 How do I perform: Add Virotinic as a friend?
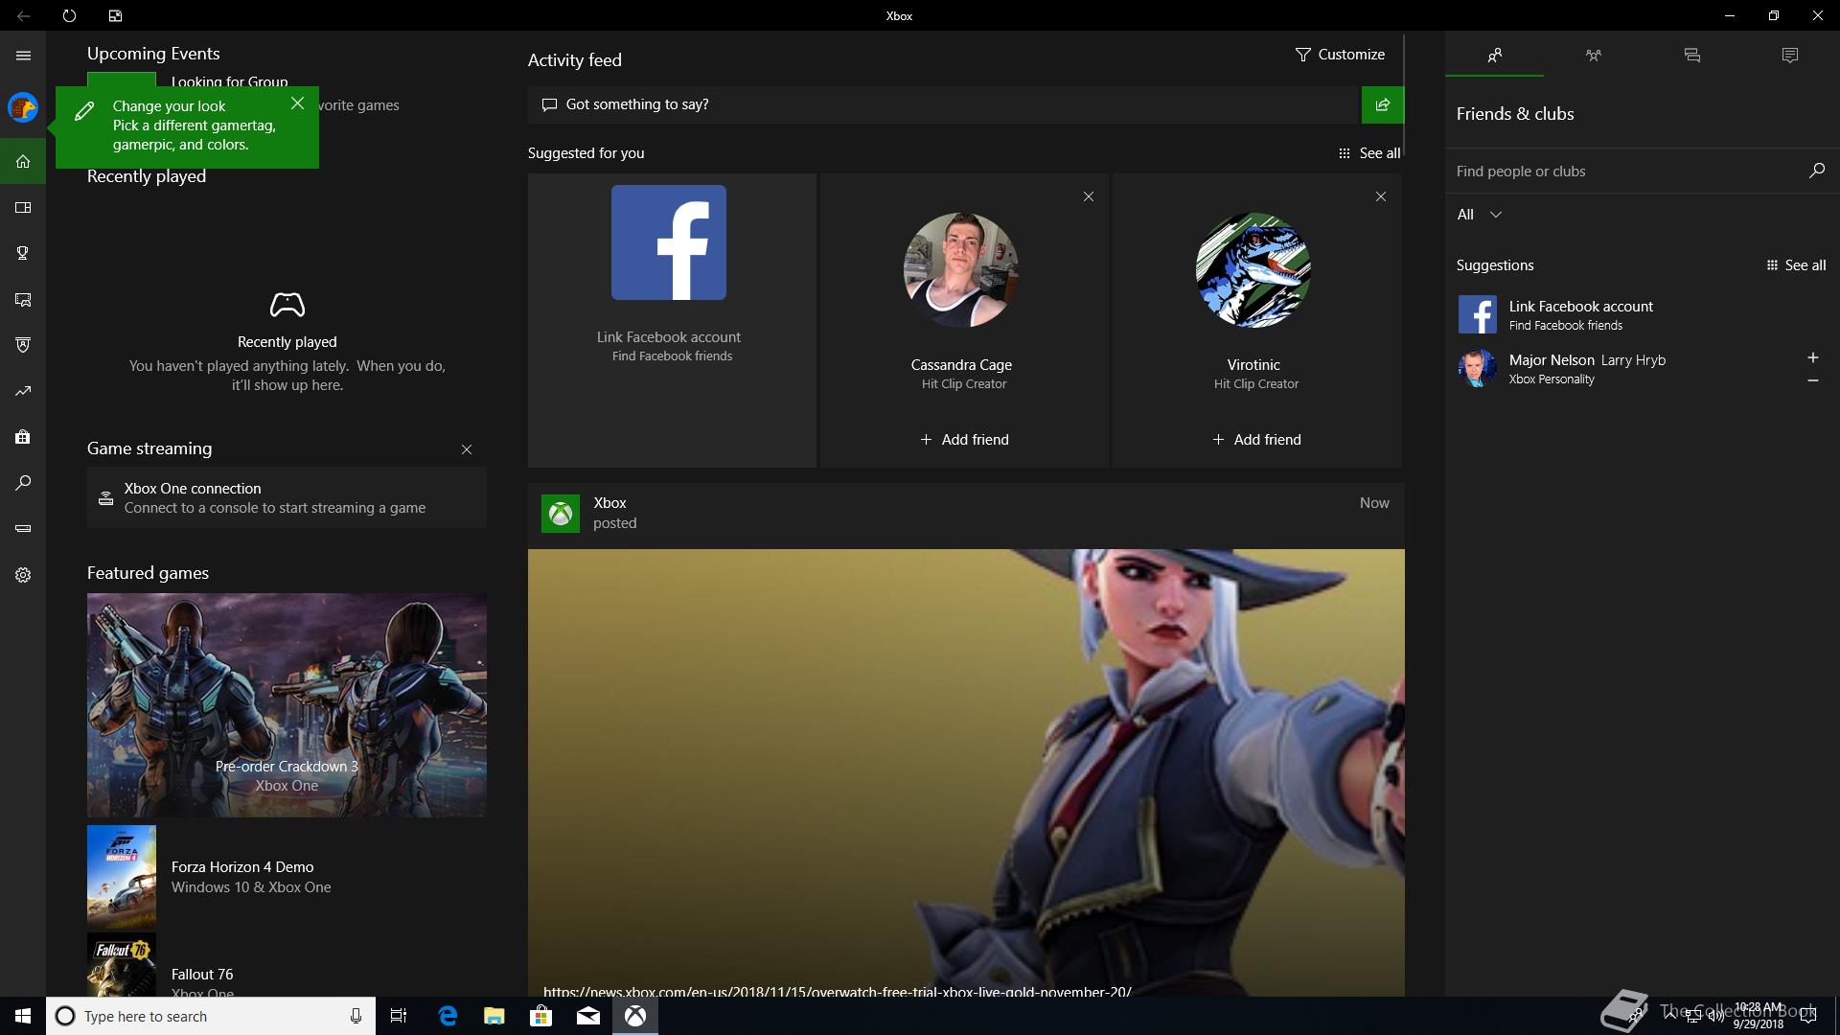[x=1256, y=440]
